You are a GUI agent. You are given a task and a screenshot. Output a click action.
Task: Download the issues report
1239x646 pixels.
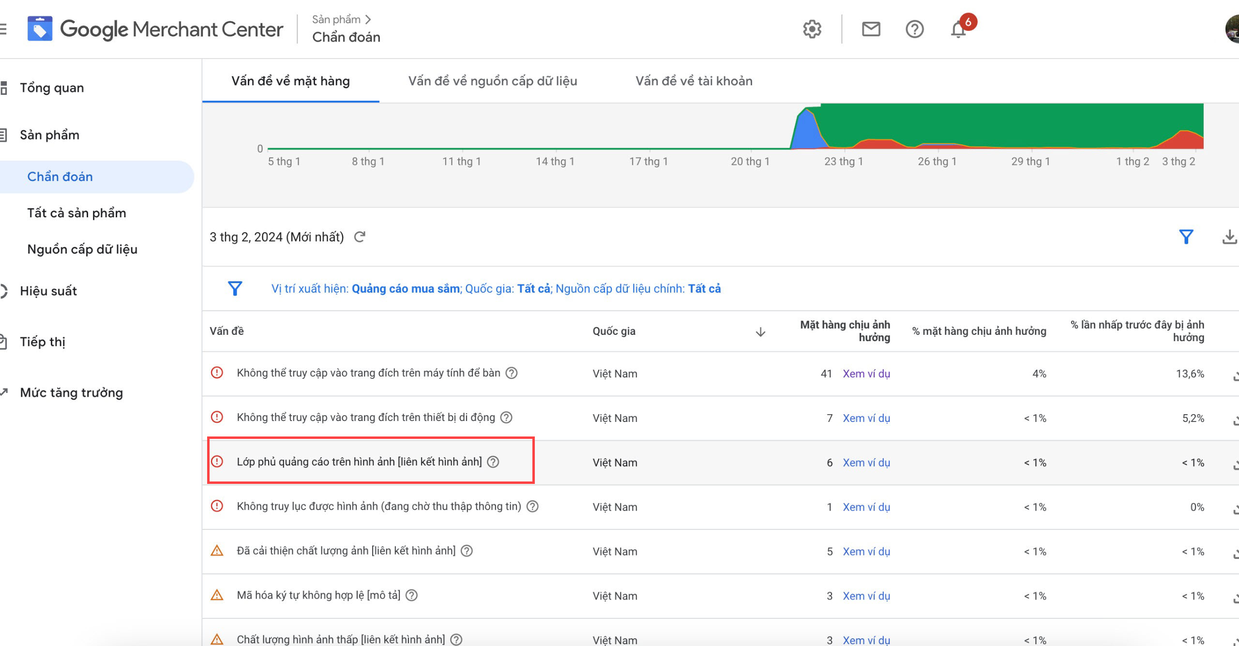[x=1229, y=237]
